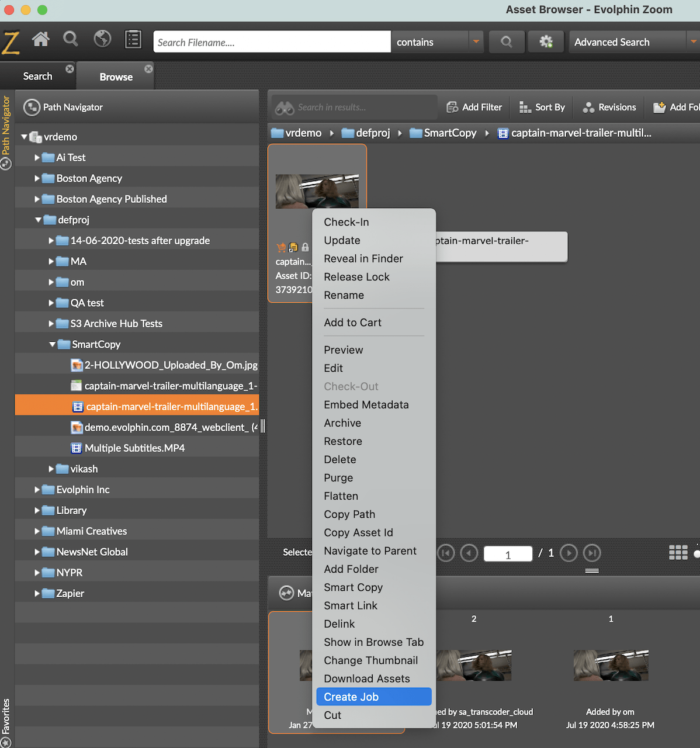The image size is (700, 748).
Task: Select revision 2 thumbnail by sa_transcoder_cloud
Action: pos(474,665)
